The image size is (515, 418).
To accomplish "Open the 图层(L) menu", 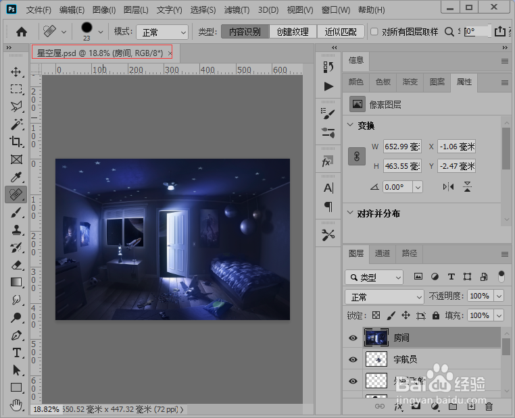I will [136, 10].
